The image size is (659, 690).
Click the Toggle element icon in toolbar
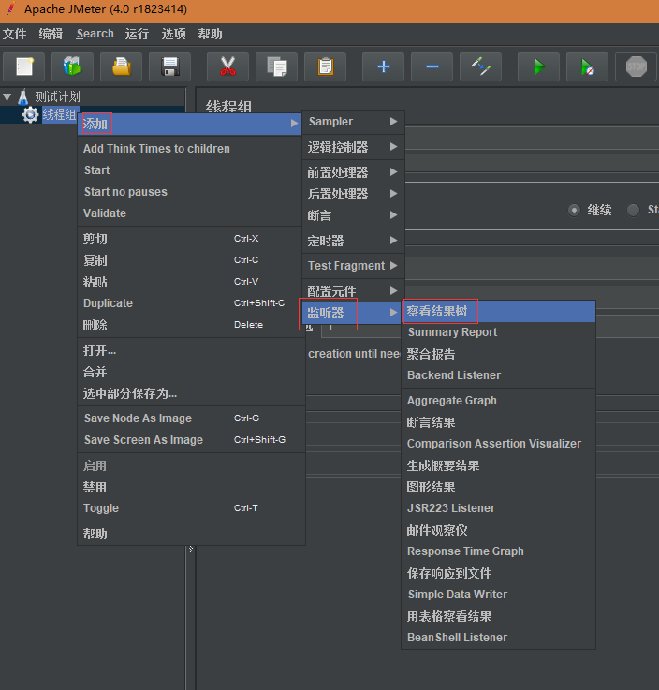click(x=481, y=66)
